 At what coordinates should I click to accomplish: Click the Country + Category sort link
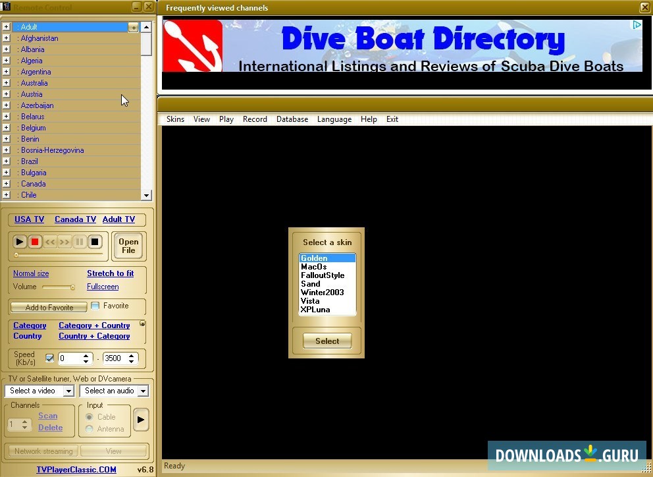(94, 336)
